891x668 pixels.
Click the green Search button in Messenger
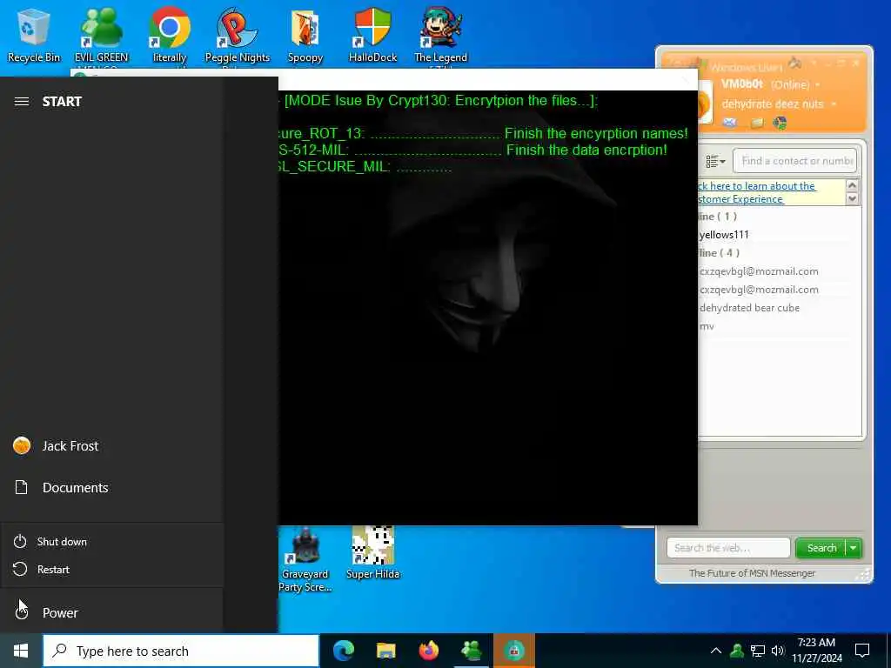pos(821,548)
